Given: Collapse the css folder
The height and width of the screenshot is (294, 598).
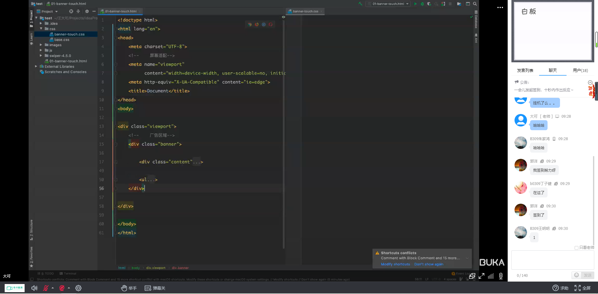Looking at the screenshot, I should click(41, 29).
